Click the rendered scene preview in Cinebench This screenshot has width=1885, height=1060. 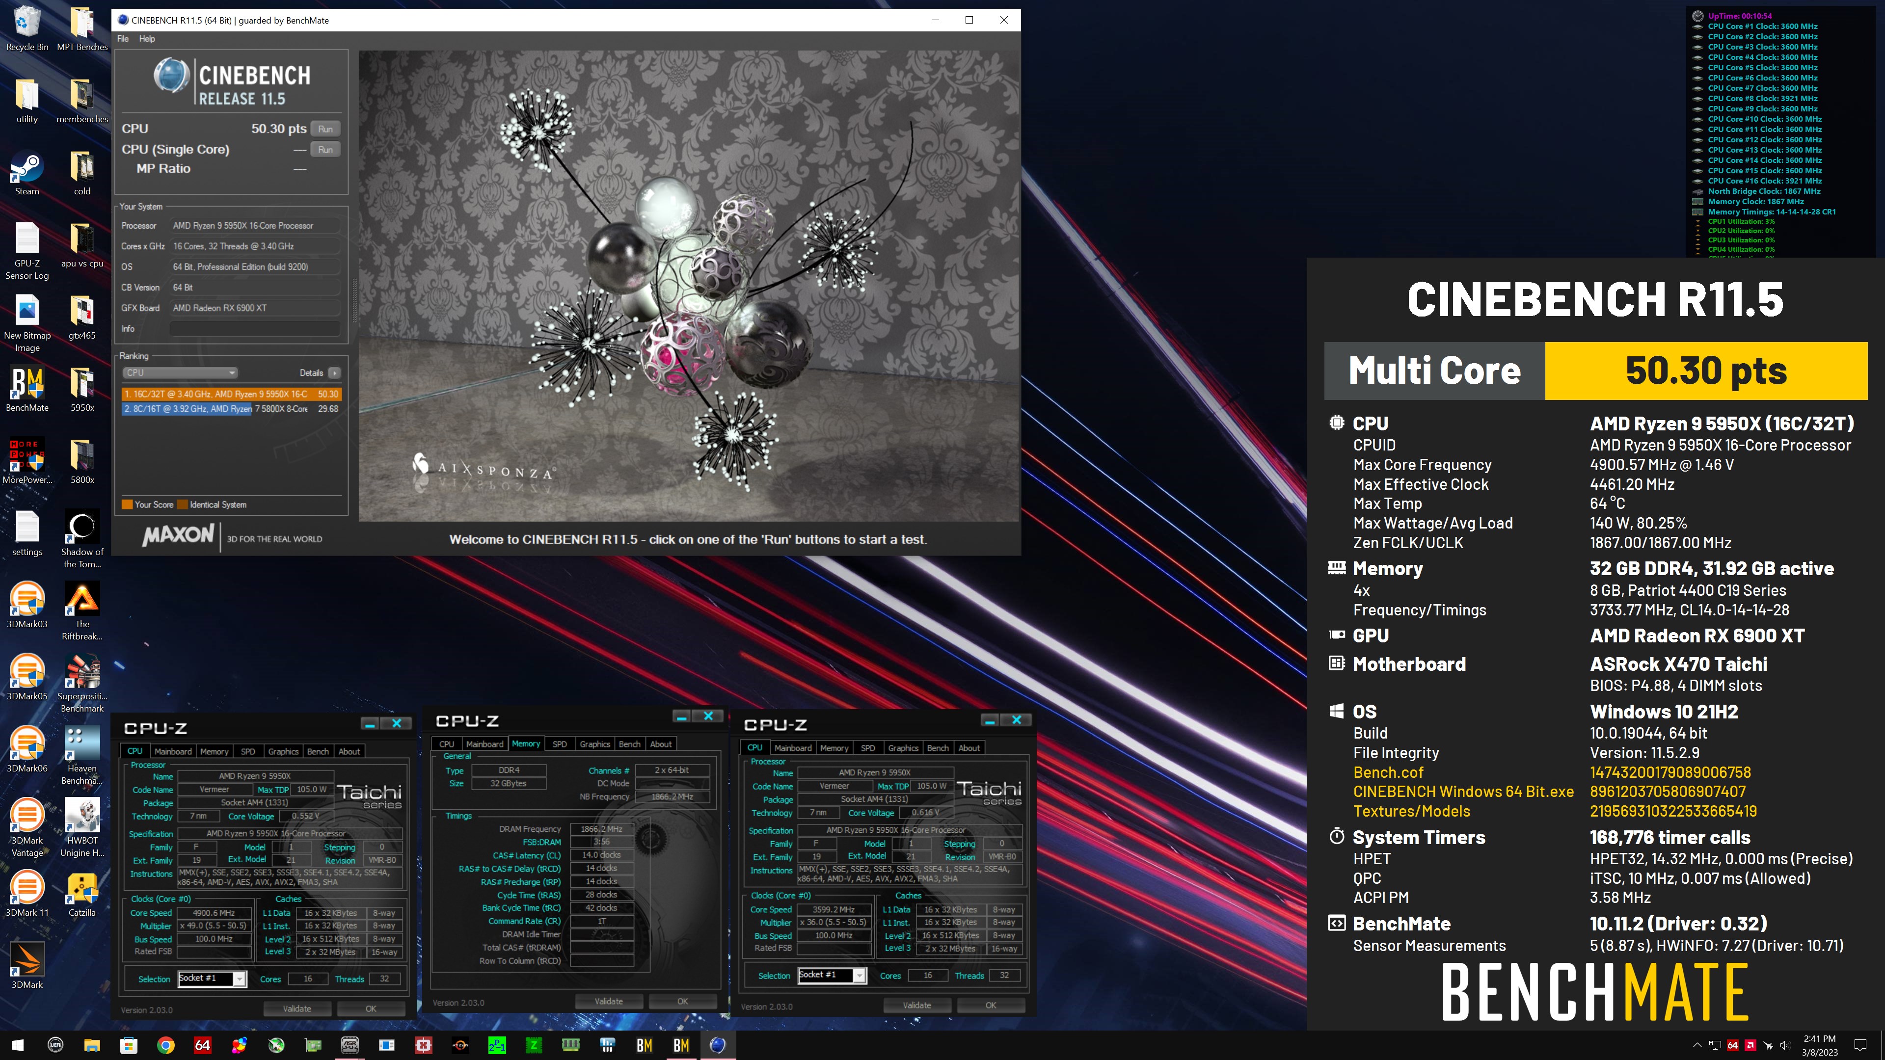coord(688,285)
